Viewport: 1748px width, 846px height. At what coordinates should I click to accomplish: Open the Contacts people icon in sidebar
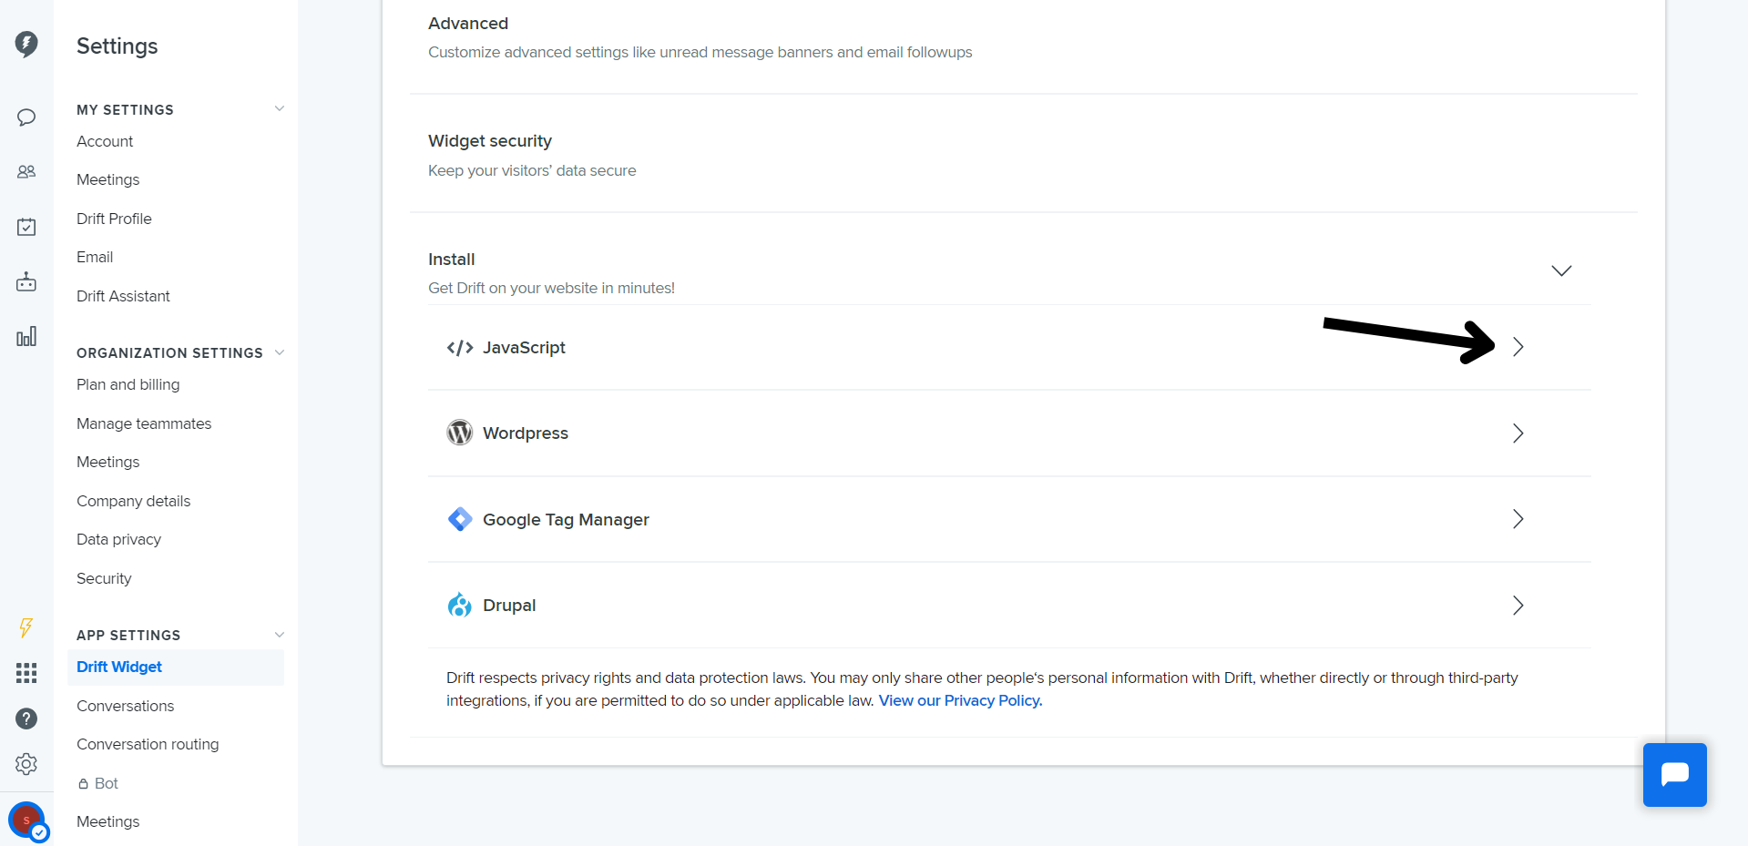[26, 171]
